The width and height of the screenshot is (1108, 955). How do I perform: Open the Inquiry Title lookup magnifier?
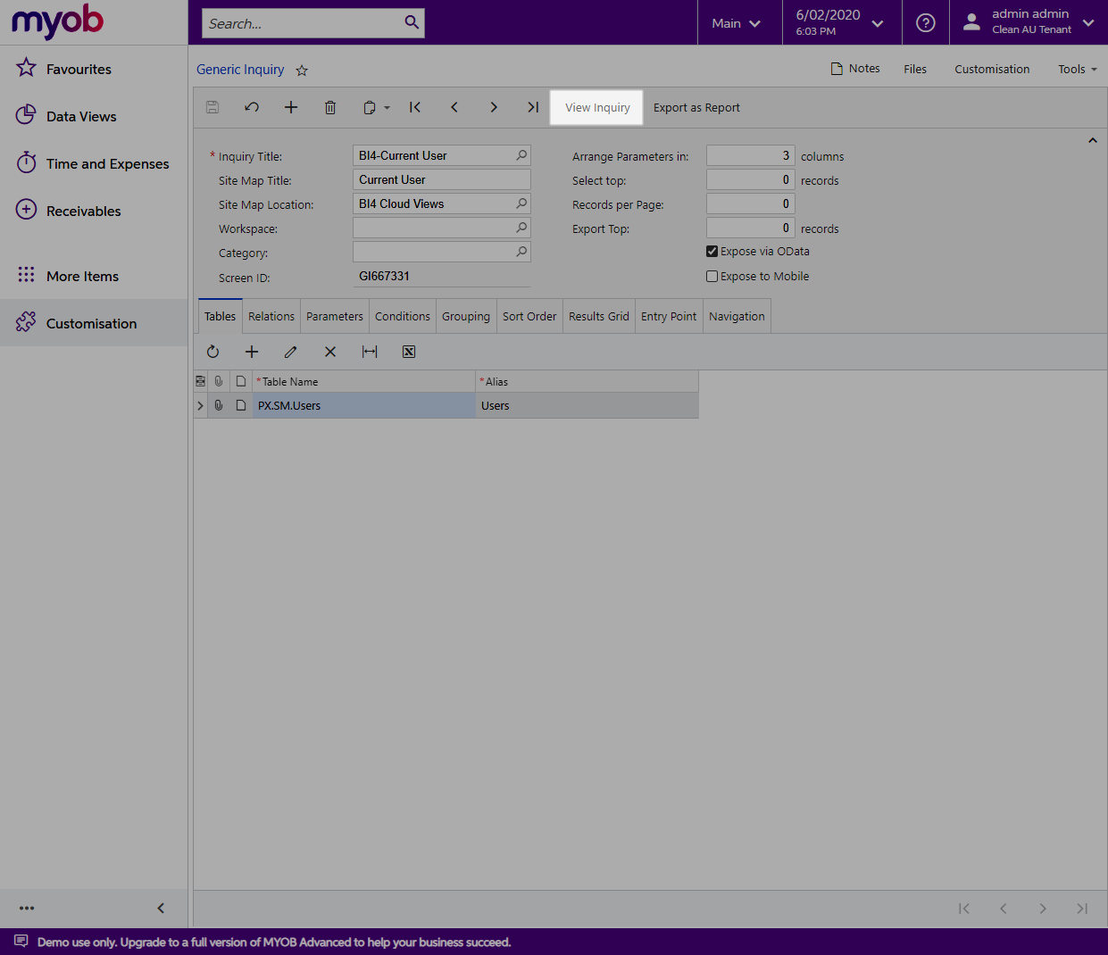pyautogui.click(x=521, y=155)
